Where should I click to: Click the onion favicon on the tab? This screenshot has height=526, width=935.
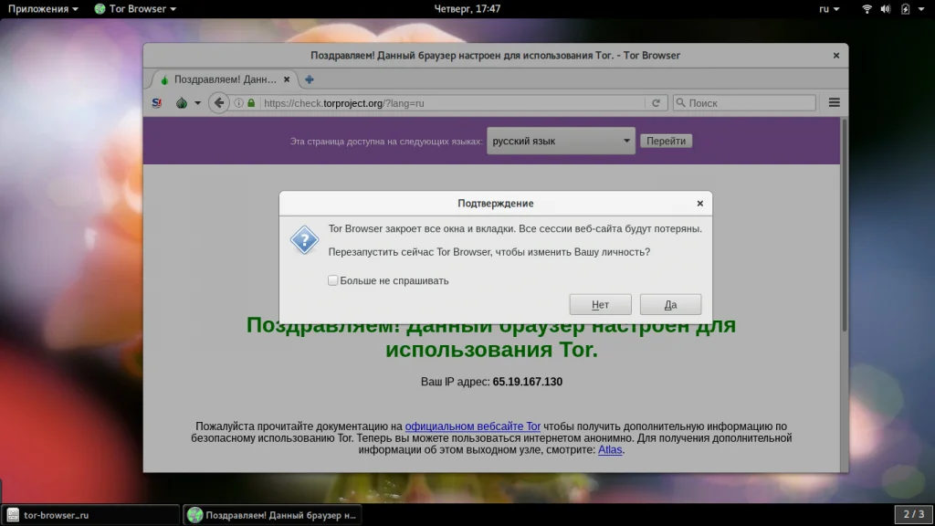pyautogui.click(x=164, y=80)
